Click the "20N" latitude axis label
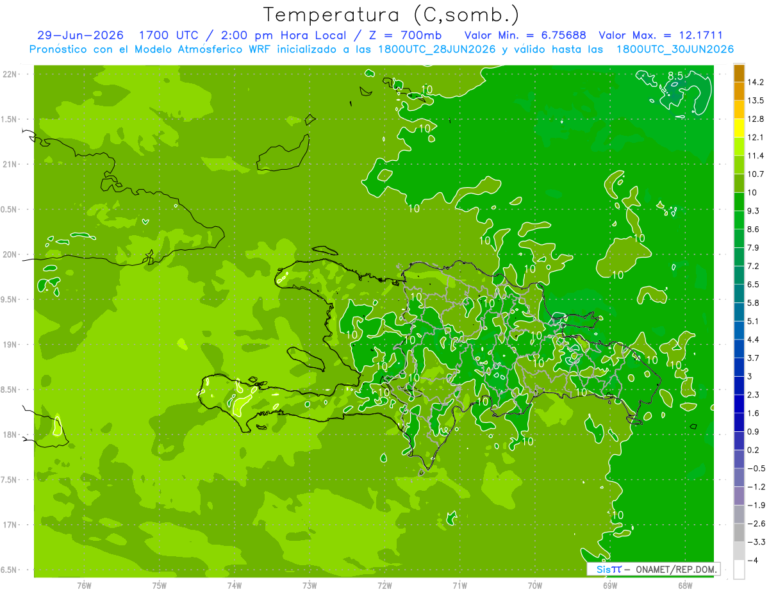 pyautogui.click(x=11, y=254)
